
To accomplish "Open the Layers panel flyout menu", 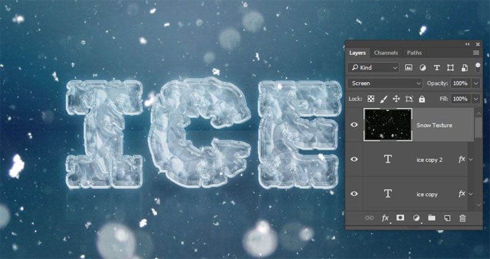I will pos(476,53).
